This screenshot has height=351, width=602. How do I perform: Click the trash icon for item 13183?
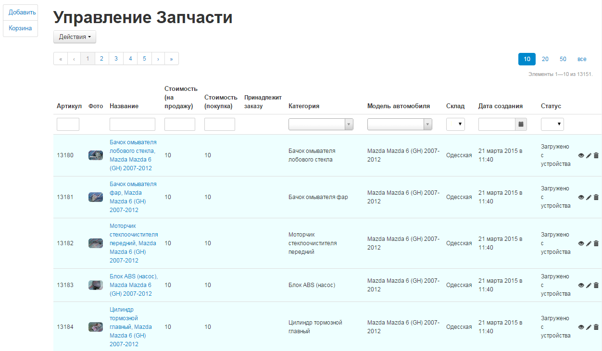click(596, 285)
